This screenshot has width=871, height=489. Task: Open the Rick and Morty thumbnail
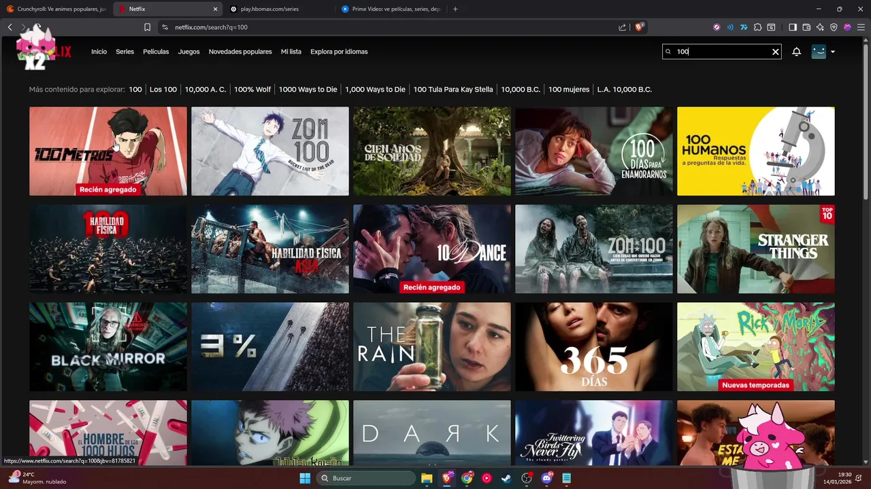tap(756, 347)
